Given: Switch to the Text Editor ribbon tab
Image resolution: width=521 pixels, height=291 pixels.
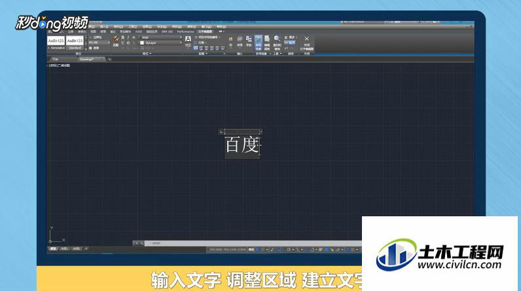Looking at the screenshot, I should (x=205, y=31).
